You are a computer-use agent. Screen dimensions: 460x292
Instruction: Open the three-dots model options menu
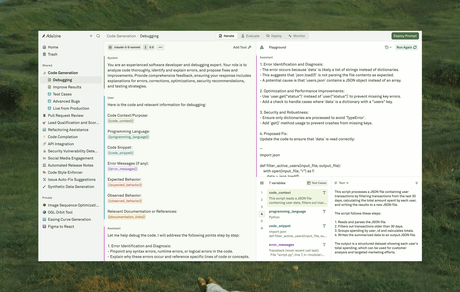point(160,47)
